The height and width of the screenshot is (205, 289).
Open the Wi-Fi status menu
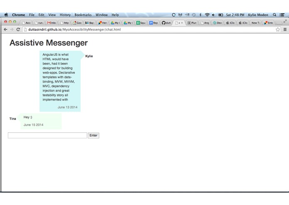[x=207, y=15]
